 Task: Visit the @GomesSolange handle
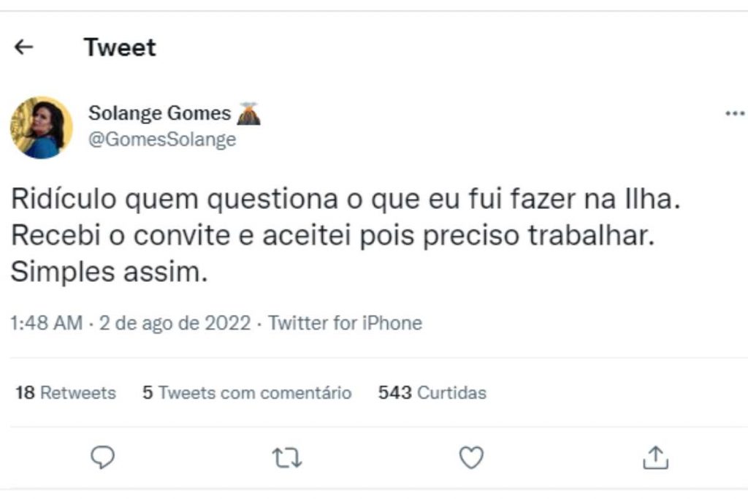(x=162, y=139)
